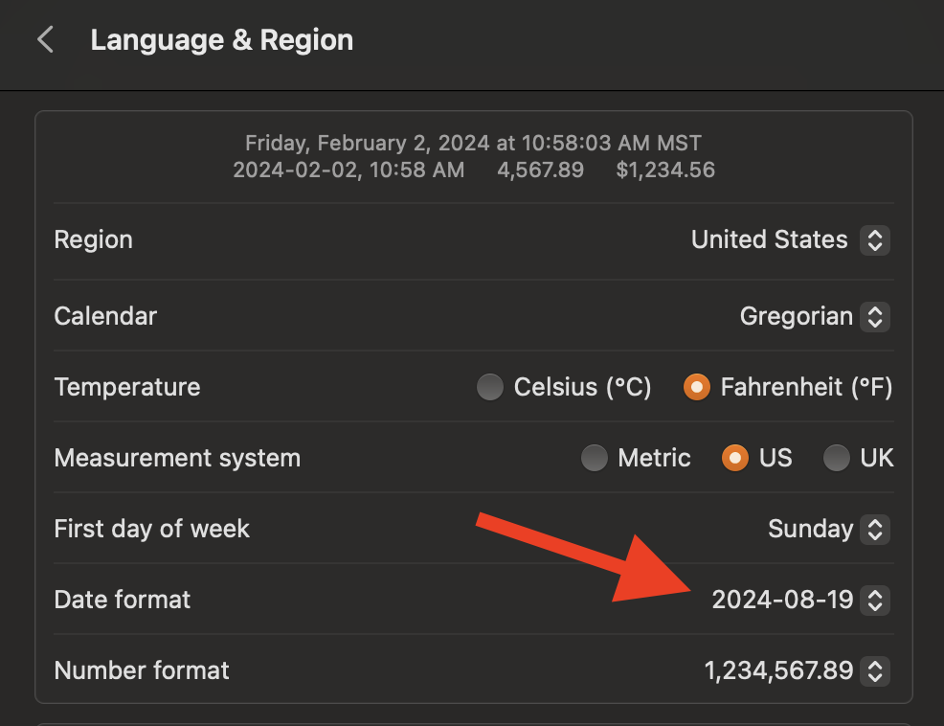
Task: Choose US measurement system
Action: coord(734,459)
